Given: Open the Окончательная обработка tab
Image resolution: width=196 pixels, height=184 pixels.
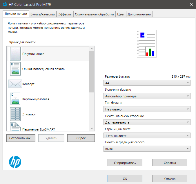Looking at the screenshot, I should (94, 14).
